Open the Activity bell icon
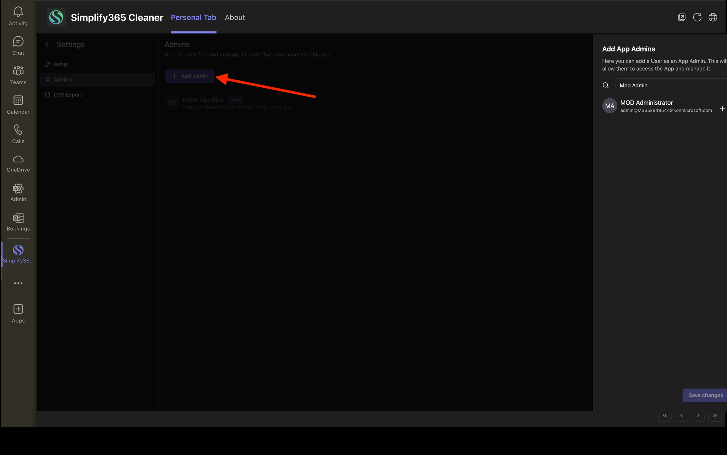Viewport: 727px width, 455px height. coord(18,16)
